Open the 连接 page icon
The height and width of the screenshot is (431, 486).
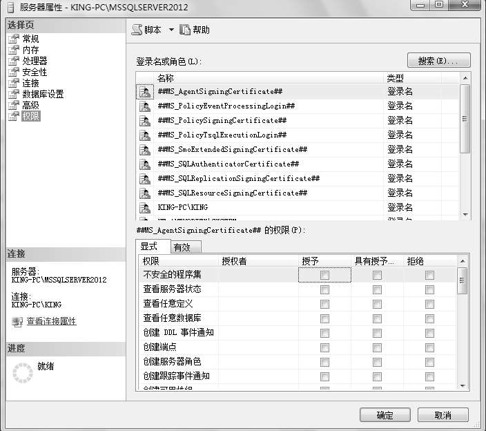(13, 83)
